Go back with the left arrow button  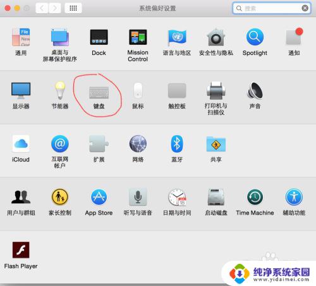coord(42,8)
